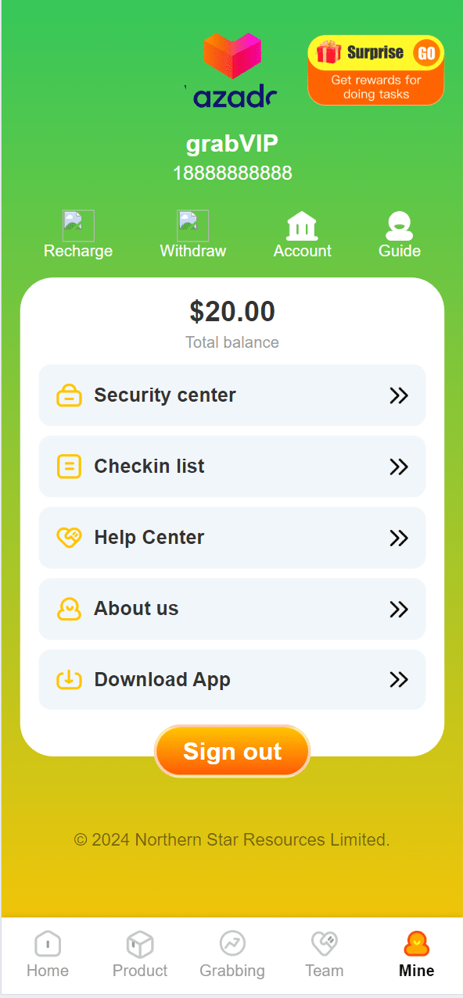Screen dimensions: 463x998
Task: Click the Help Center heart icon
Action: pos(69,538)
